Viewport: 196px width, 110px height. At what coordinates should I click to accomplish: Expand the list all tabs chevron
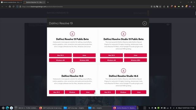(x=181, y=2)
